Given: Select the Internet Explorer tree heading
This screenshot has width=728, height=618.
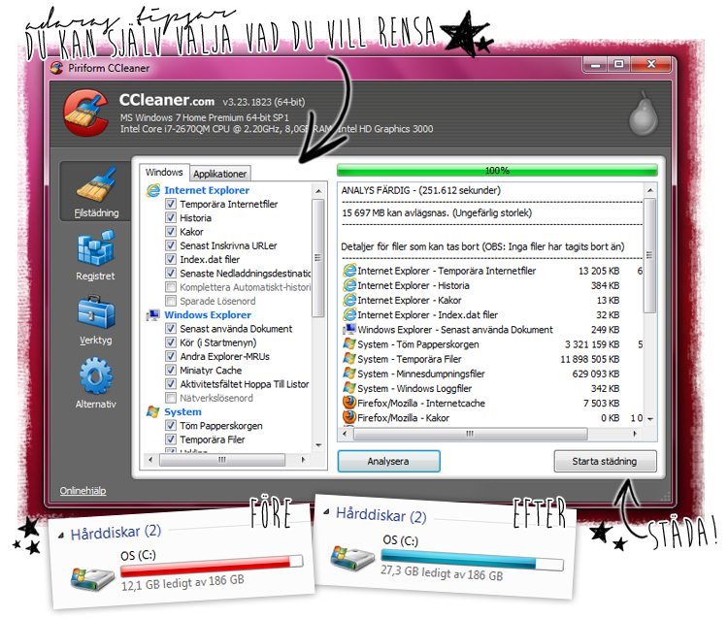Looking at the screenshot, I should click(x=207, y=190).
